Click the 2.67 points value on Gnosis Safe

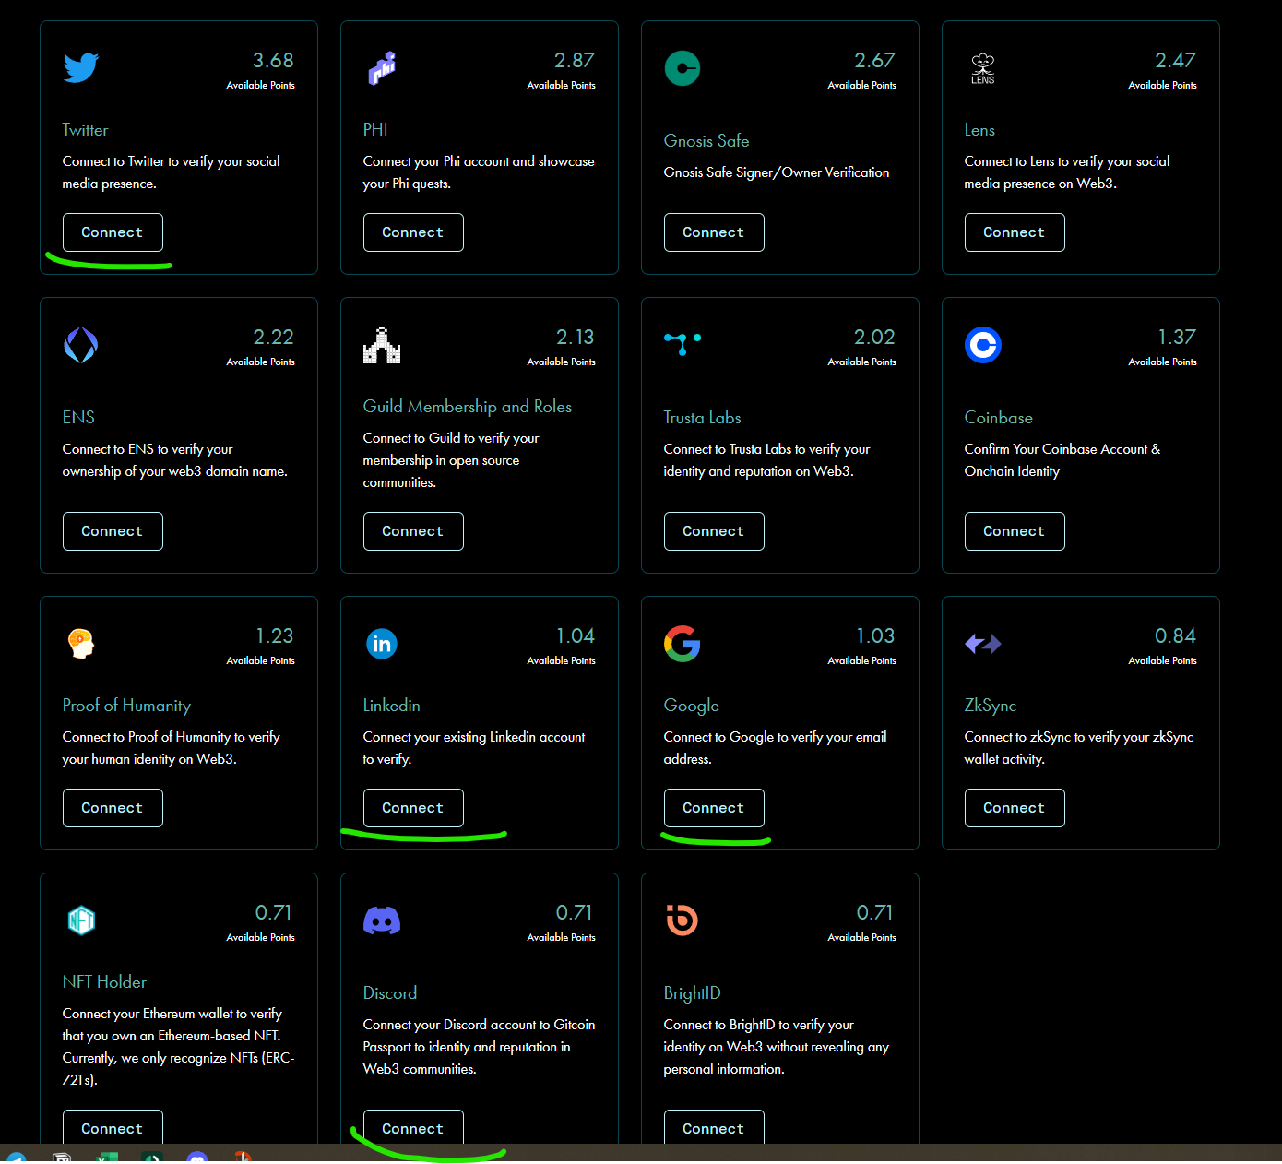pos(875,61)
